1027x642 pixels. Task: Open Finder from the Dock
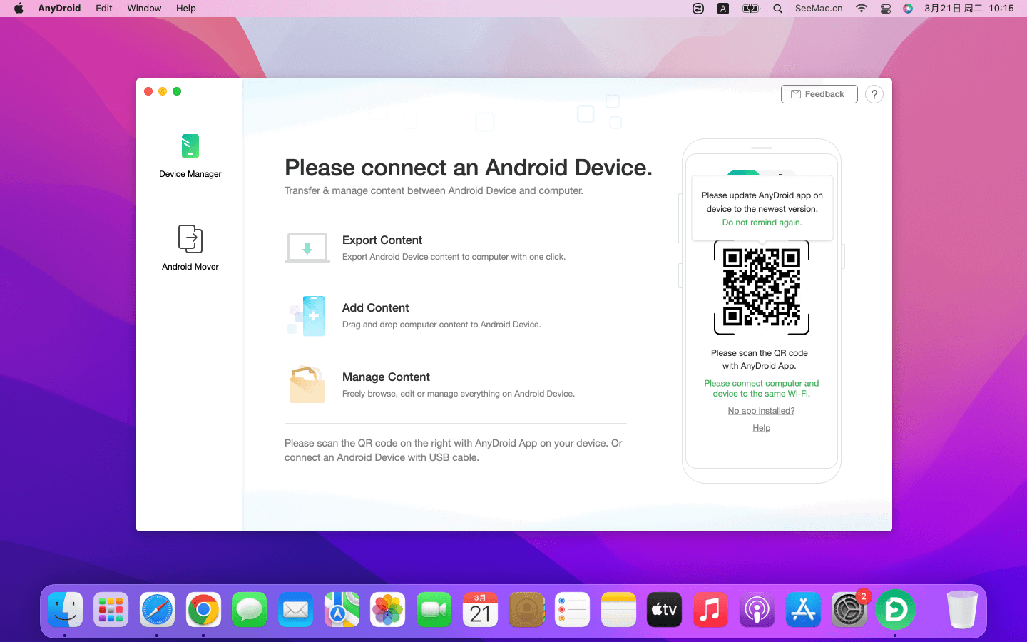click(x=66, y=610)
